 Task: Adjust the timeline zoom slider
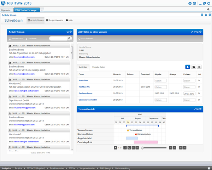[142, 147]
